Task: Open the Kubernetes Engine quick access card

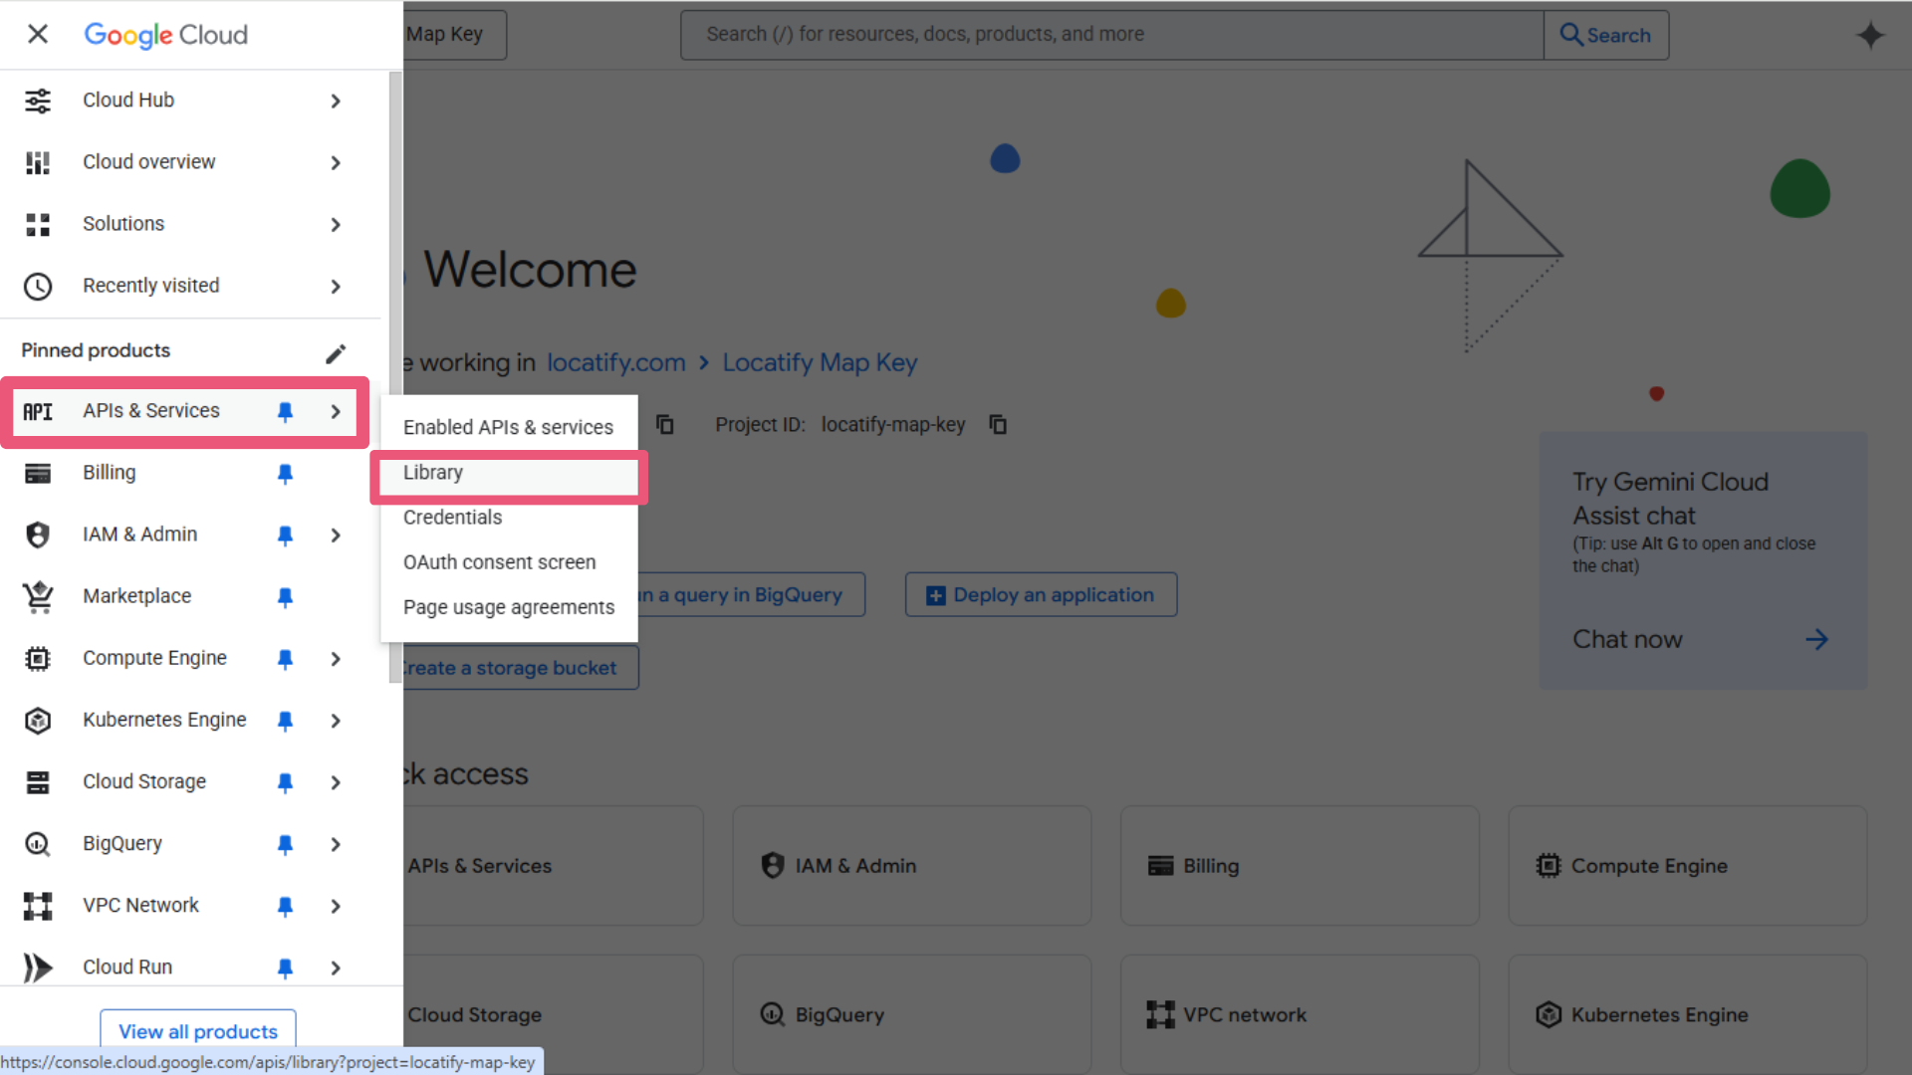Action: [x=1688, y=1014]
